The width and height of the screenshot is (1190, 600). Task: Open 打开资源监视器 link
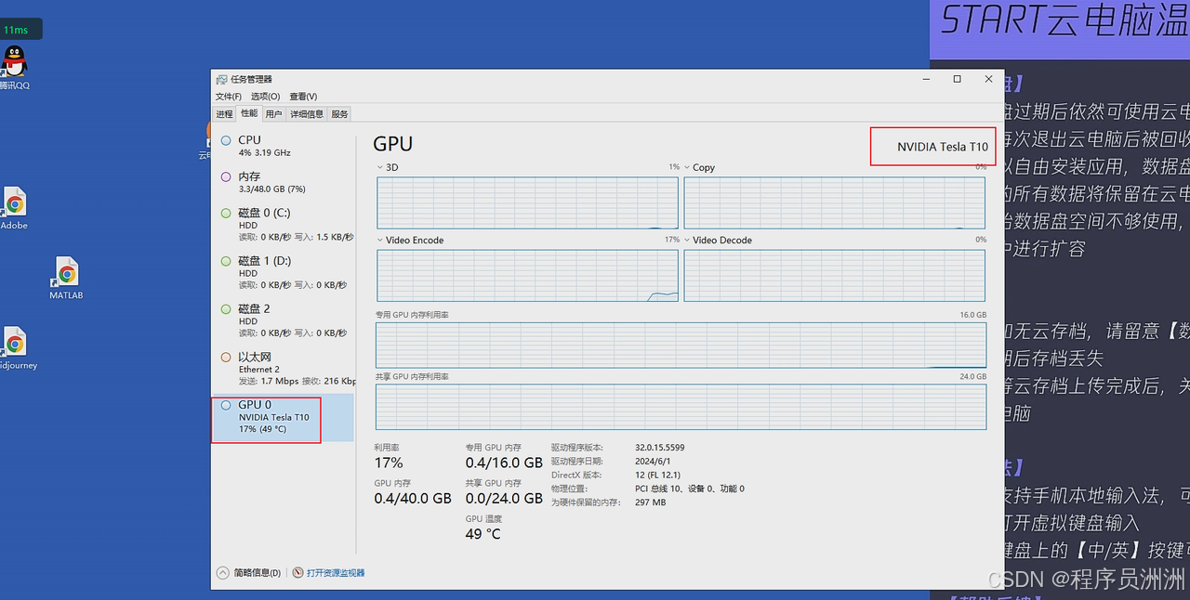336,573
